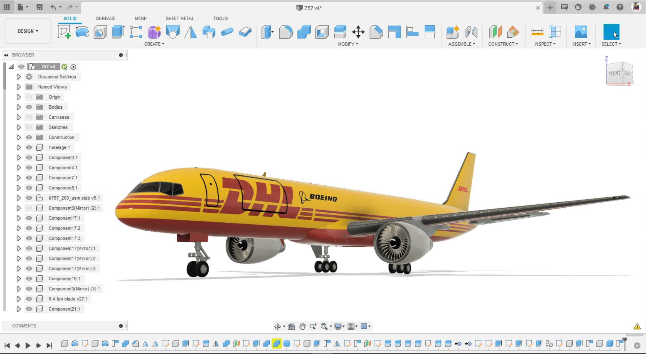Select the Joint tool icon
Viewport: 646px width, 354px height.
coord(471,32)
